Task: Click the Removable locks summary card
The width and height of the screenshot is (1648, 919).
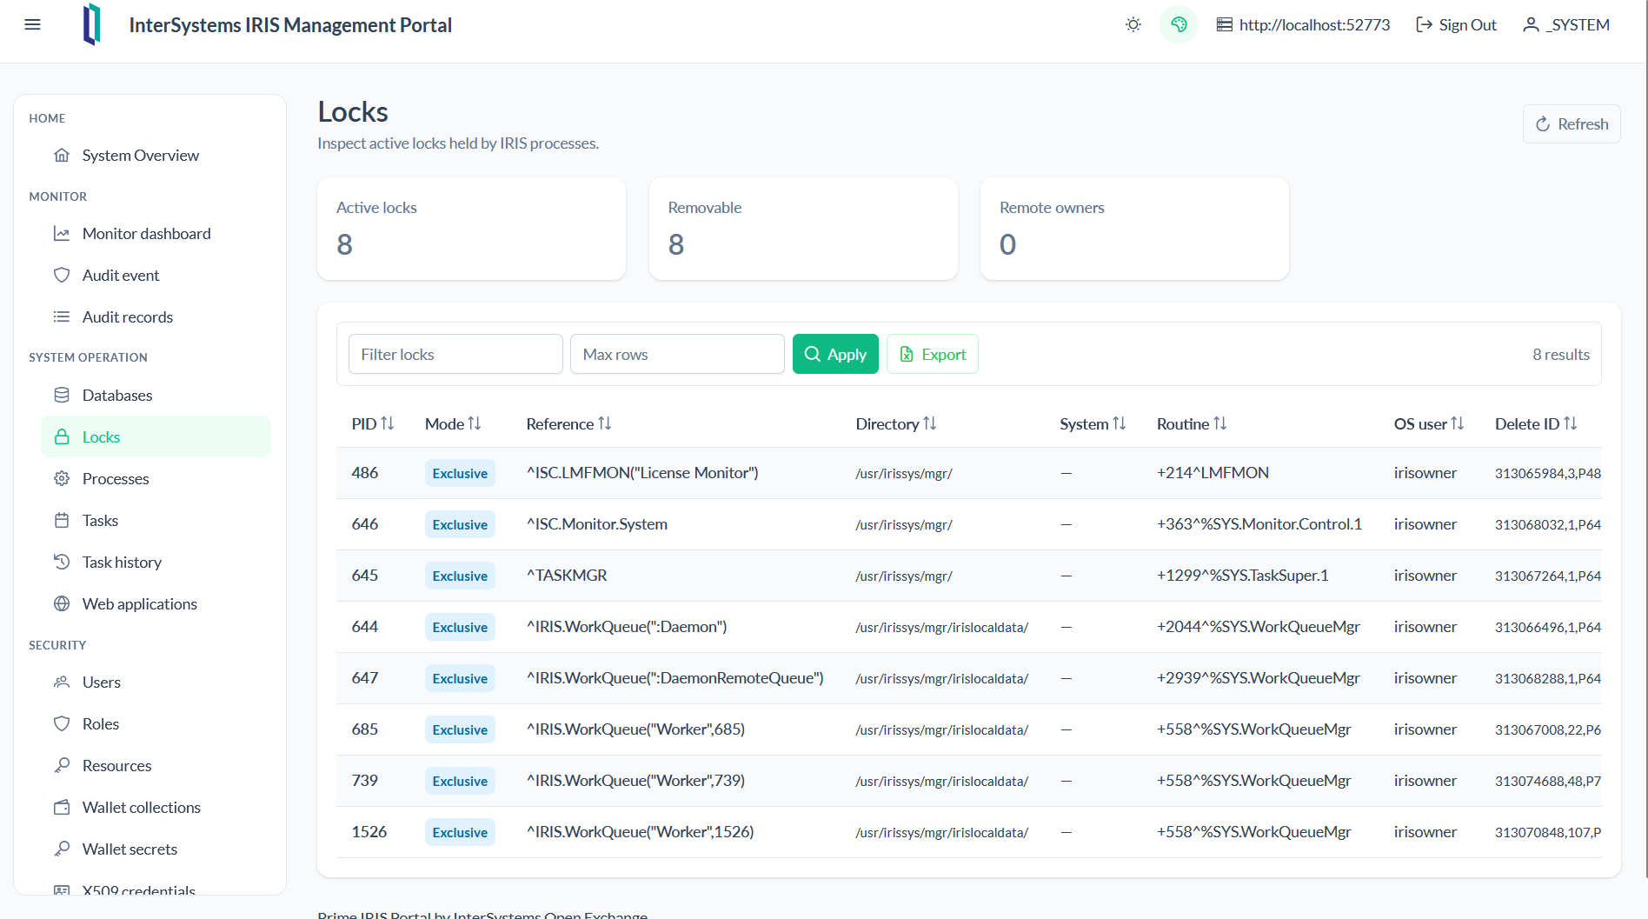Action: [x=803, y=229]
